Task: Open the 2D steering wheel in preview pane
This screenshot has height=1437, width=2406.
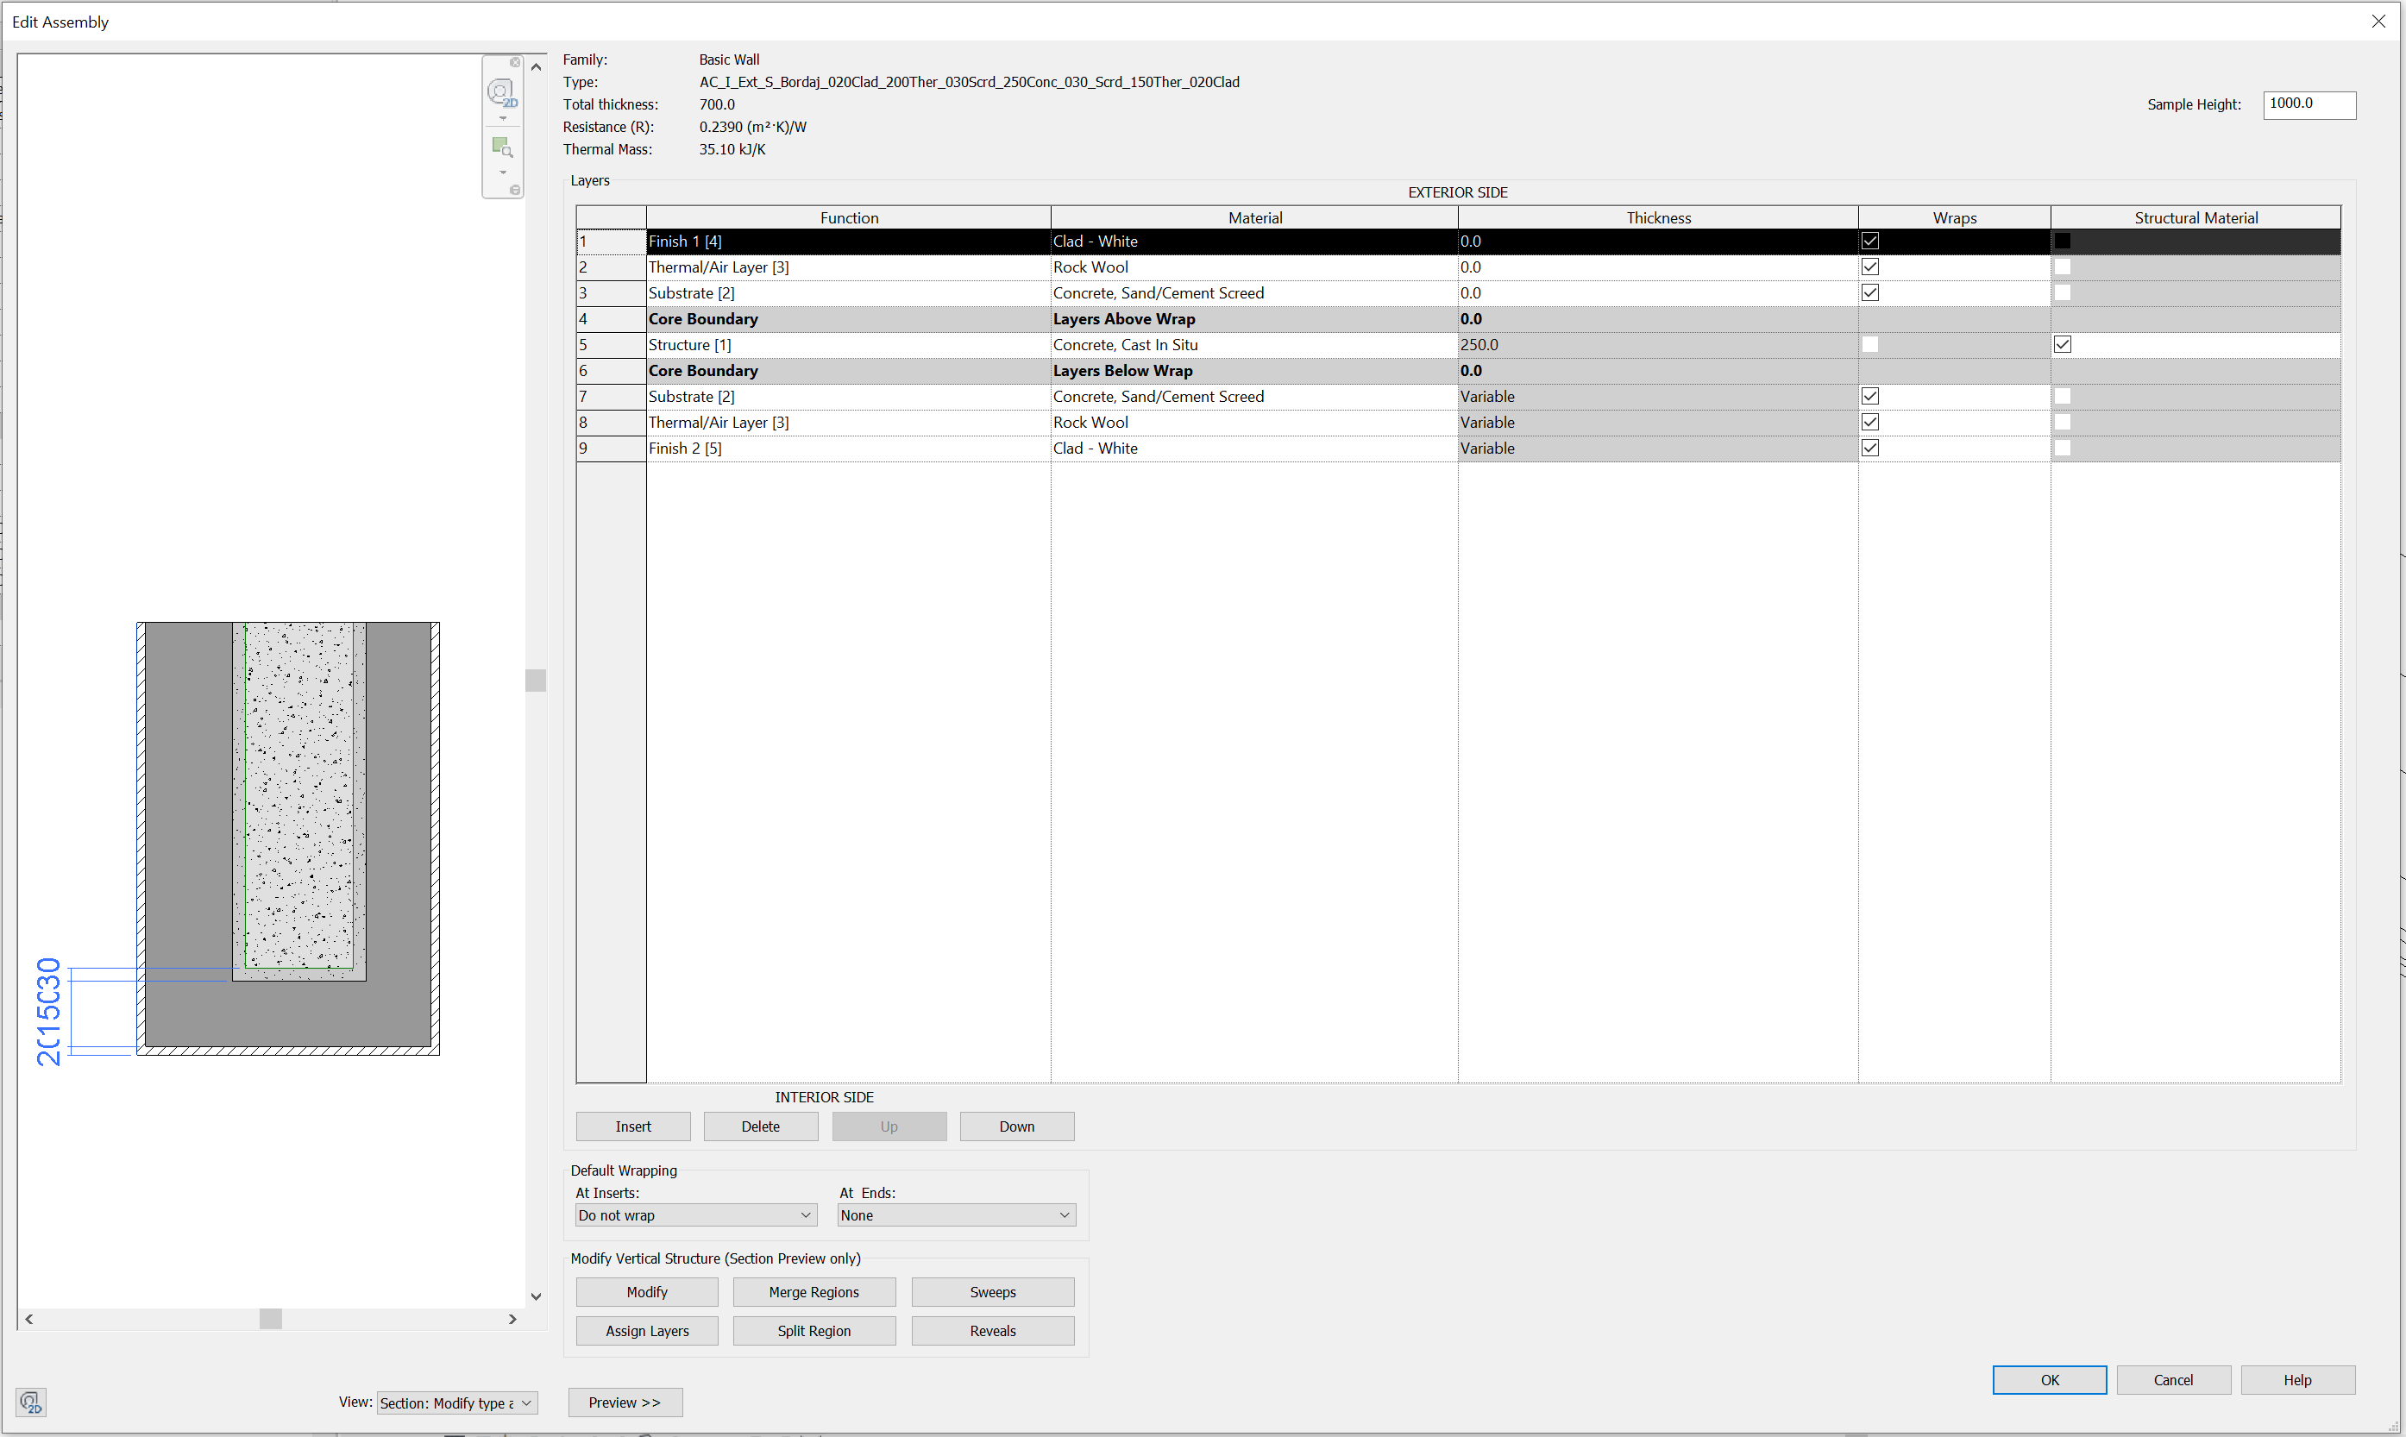Action: 500,92
